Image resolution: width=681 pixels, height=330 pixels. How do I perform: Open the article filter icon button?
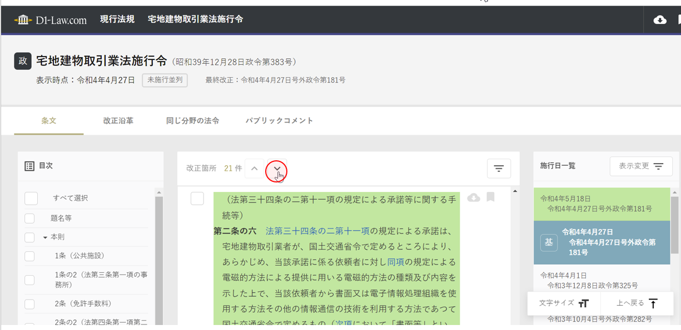[499, 169]
